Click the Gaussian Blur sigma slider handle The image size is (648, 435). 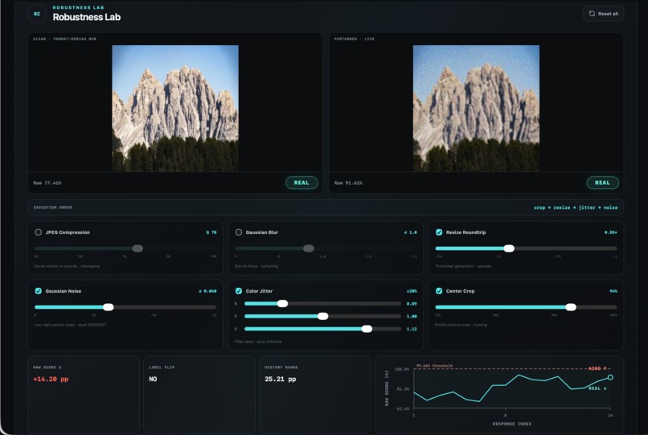308,248
